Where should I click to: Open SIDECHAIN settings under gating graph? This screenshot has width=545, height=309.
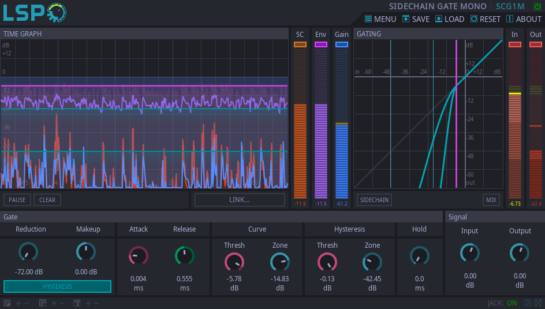(x=374, y=200)
